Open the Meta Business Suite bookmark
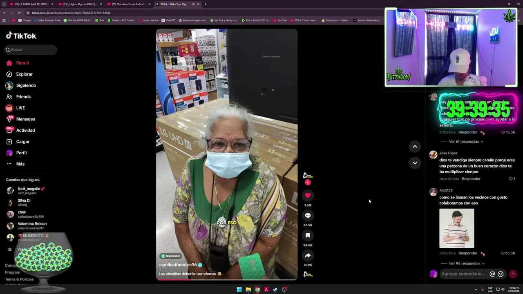523x294 pixels. (x=47, y=20)
